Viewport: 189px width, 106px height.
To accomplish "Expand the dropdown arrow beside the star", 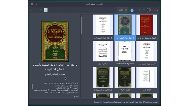I will (144, 10).
